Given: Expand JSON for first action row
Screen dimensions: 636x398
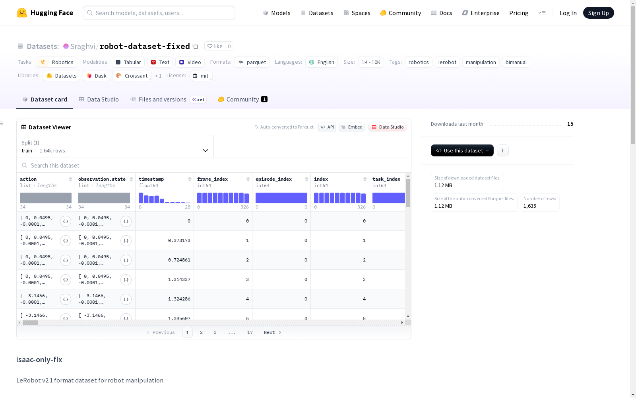Looking at the screenshot, I should point(66,221).
